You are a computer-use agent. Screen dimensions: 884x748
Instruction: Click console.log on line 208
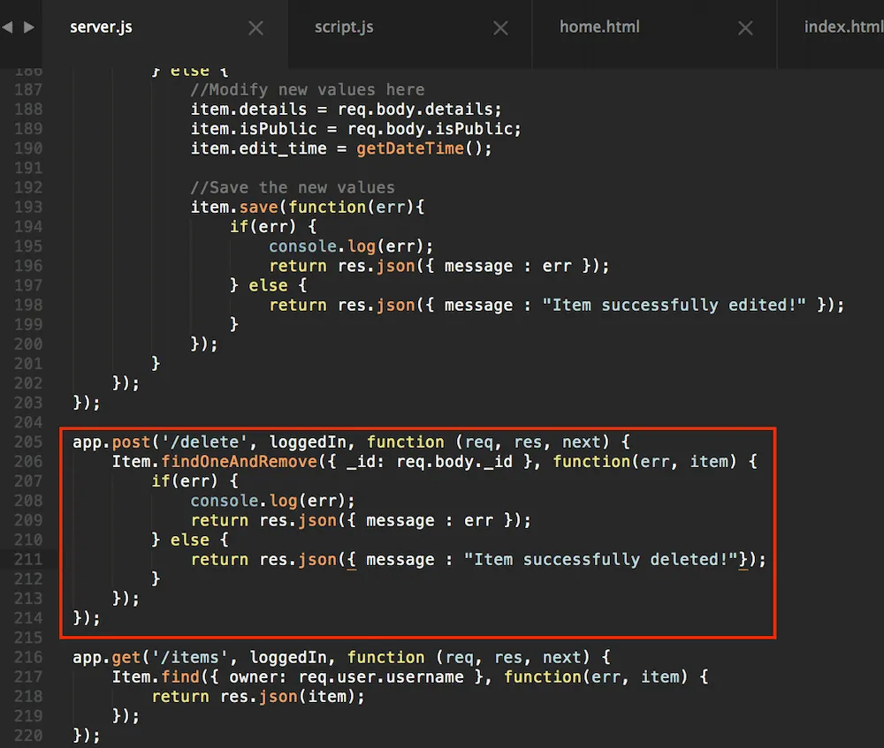(244, 501)
